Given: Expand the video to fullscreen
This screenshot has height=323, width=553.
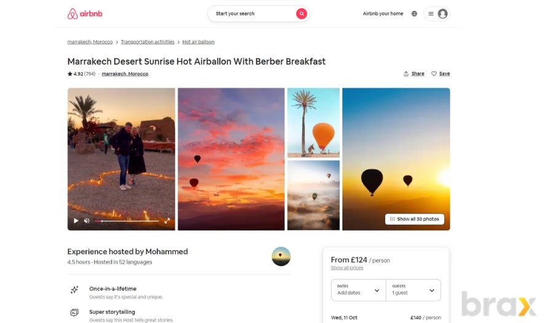Looking at the screenshot, I should tap(167, 221).
